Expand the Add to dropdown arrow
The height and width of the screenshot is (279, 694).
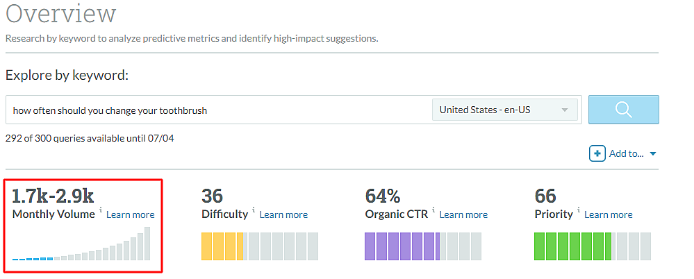click(x=653, y=154)
